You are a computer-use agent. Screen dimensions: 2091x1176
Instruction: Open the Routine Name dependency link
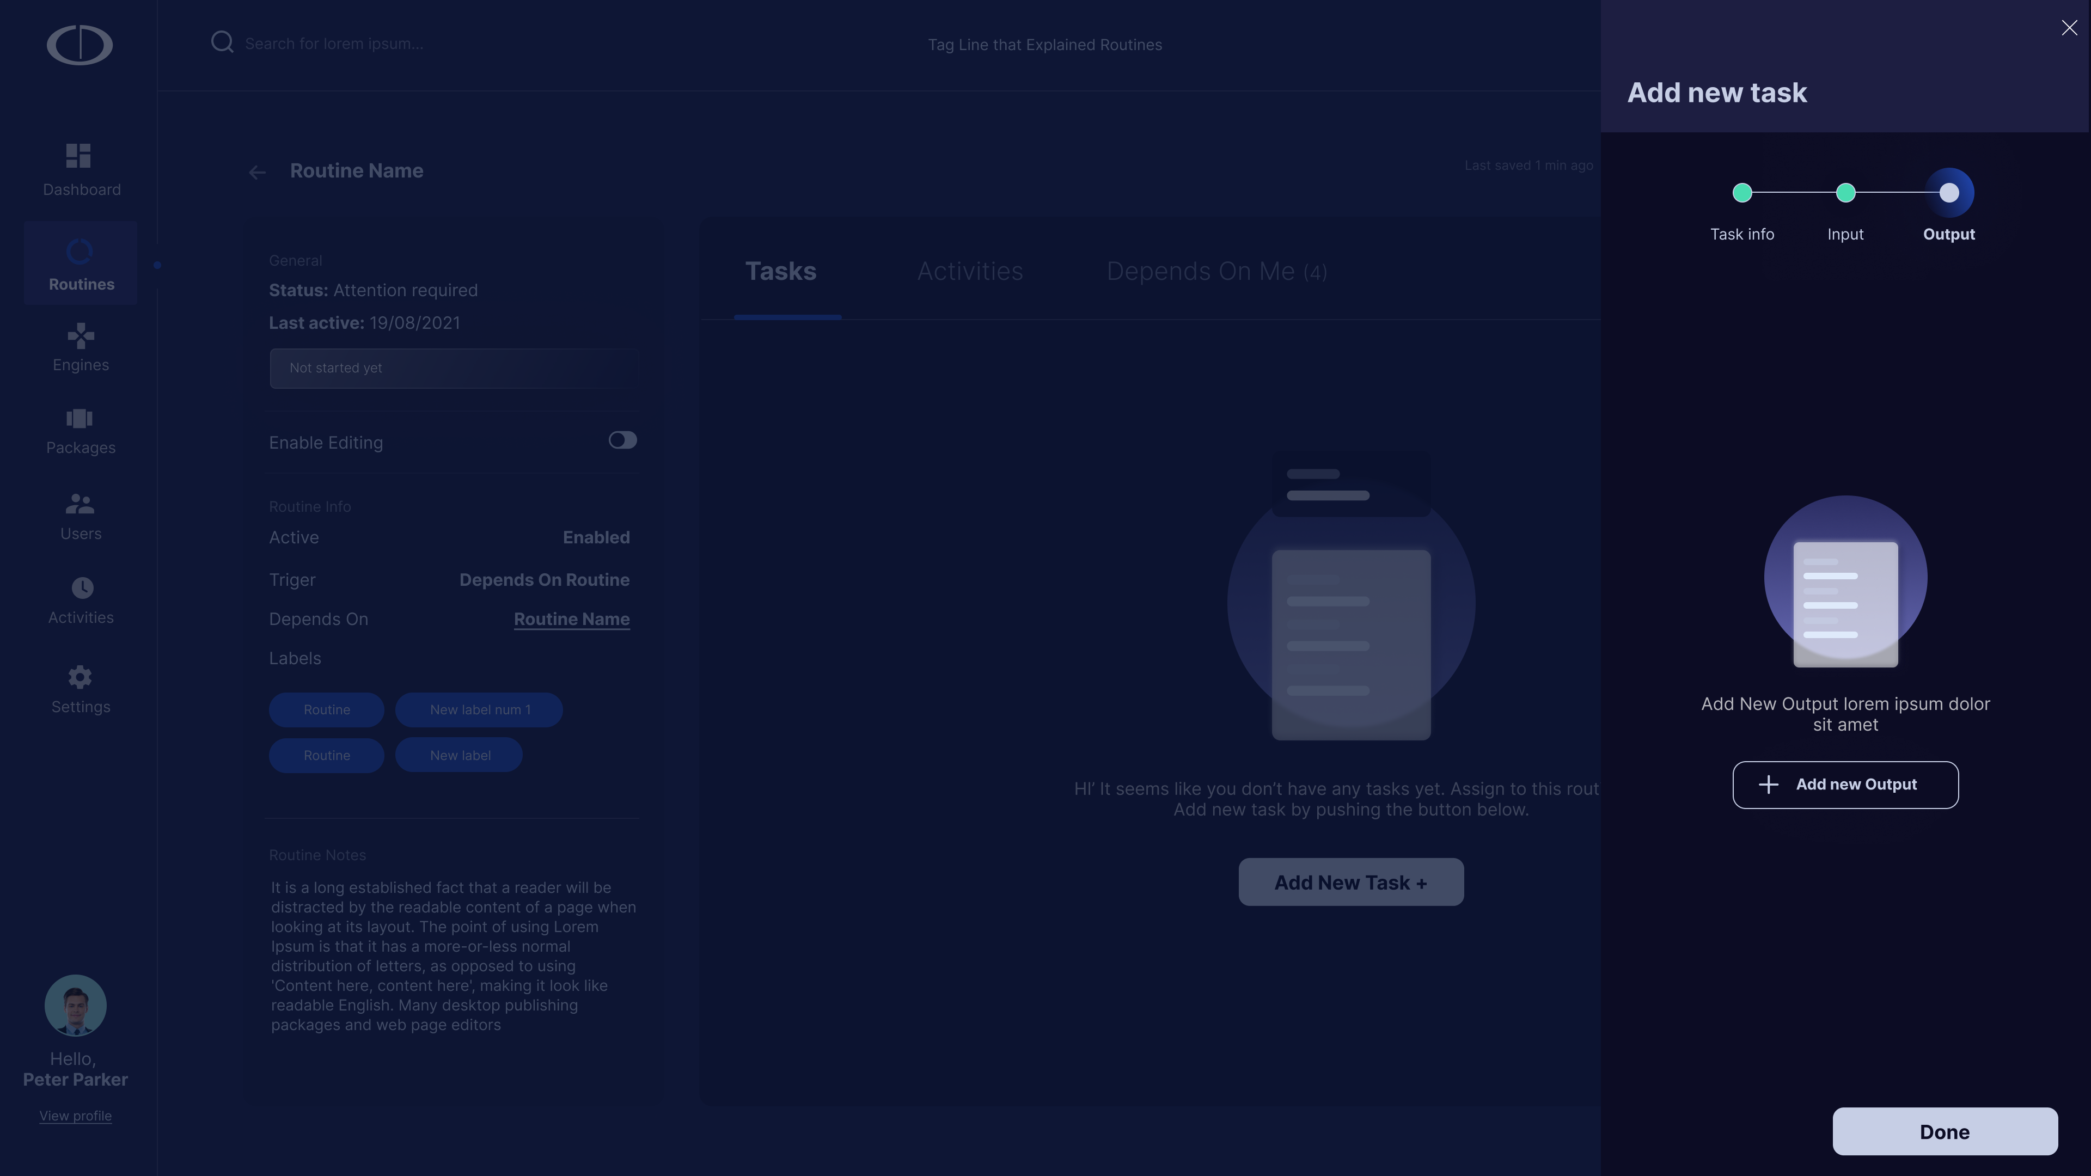click(571, 619)
